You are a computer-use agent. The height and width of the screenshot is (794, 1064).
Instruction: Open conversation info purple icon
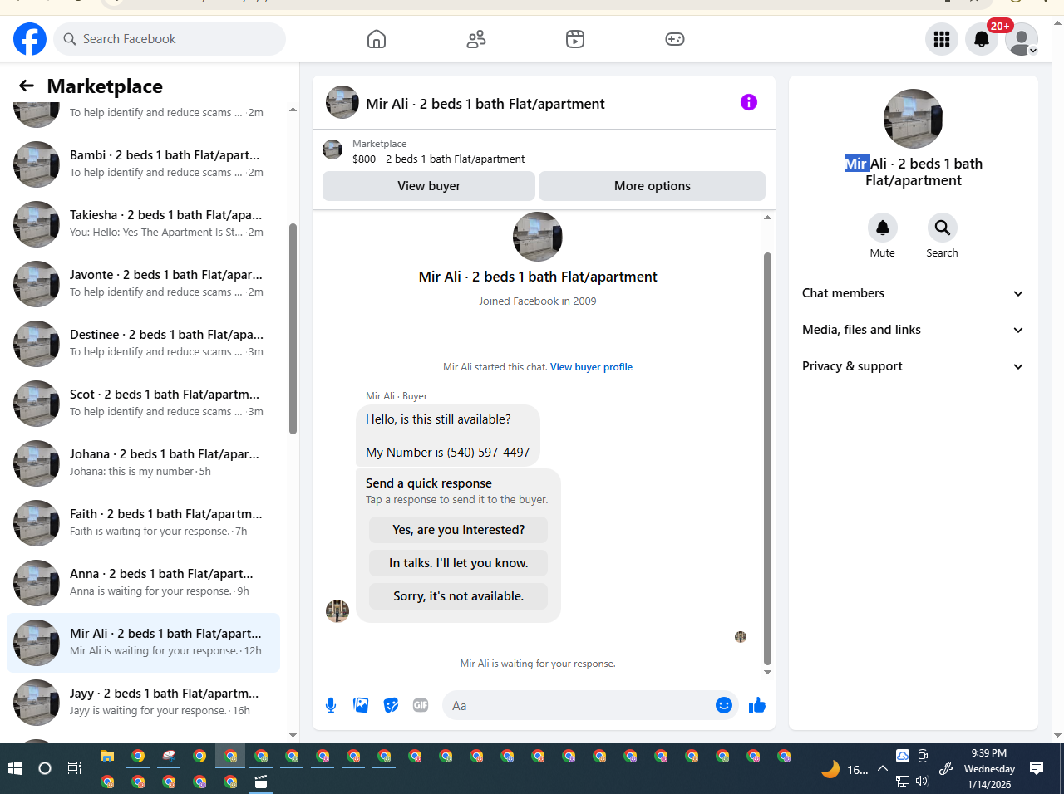click(749, 102)
